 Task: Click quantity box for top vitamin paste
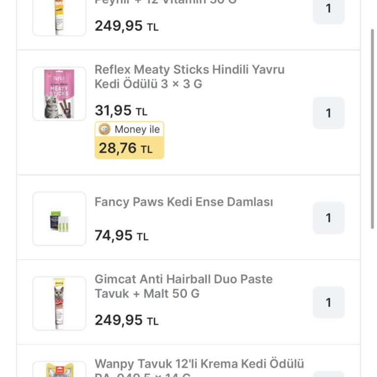pos(328,9)
